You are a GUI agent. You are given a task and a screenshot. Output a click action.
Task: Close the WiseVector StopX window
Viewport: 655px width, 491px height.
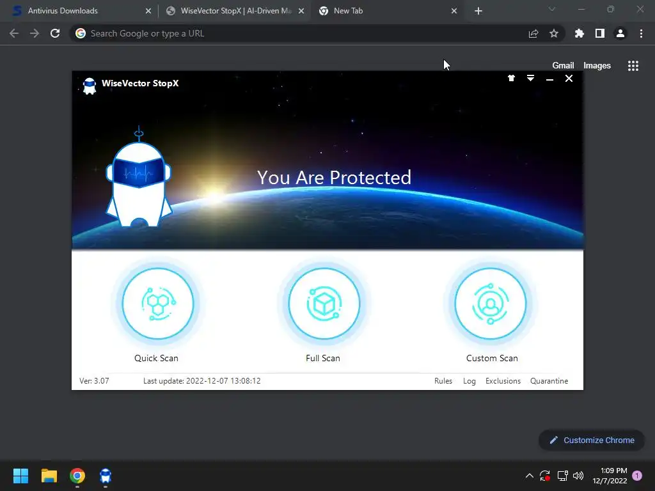point(569,78)
